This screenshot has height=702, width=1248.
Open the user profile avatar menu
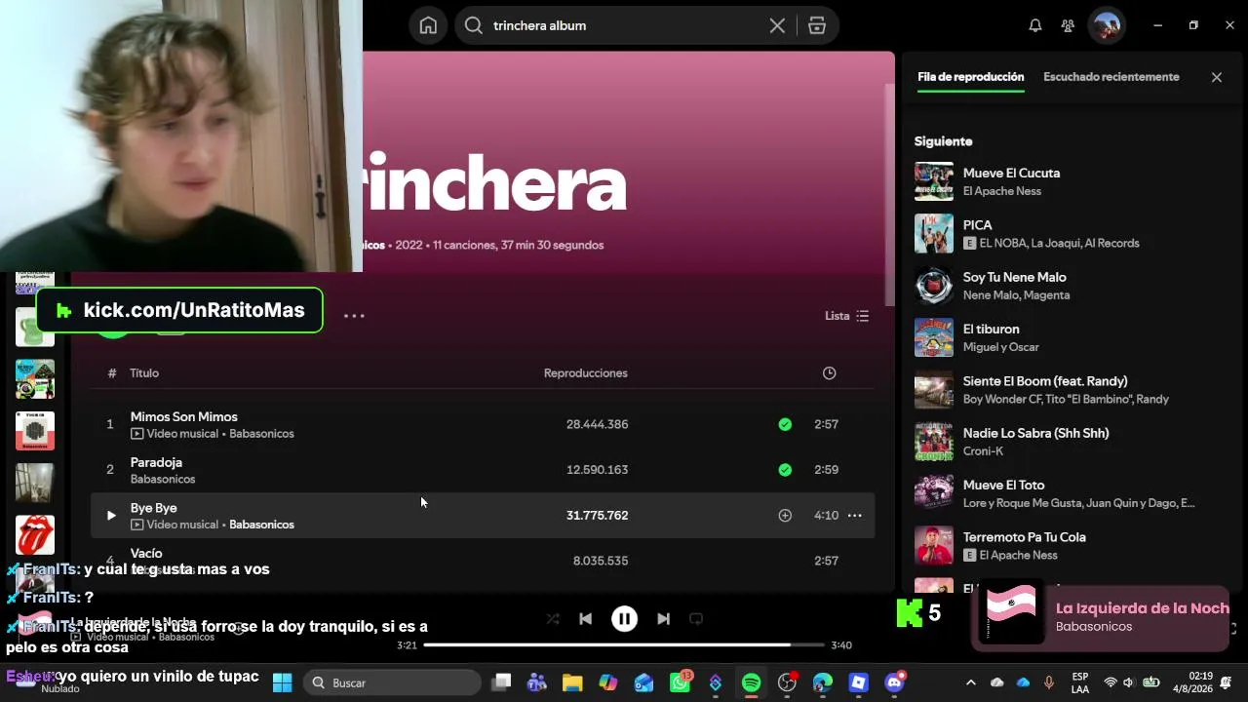tap(1107, 25)
